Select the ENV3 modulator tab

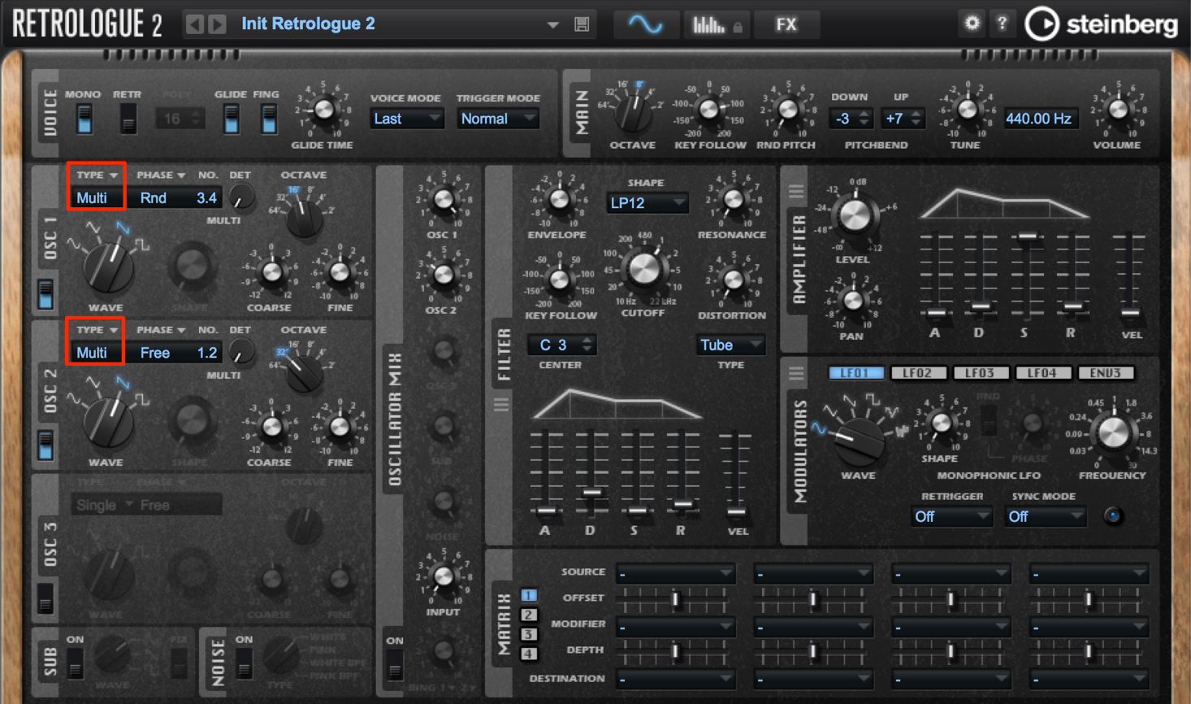1105,372
